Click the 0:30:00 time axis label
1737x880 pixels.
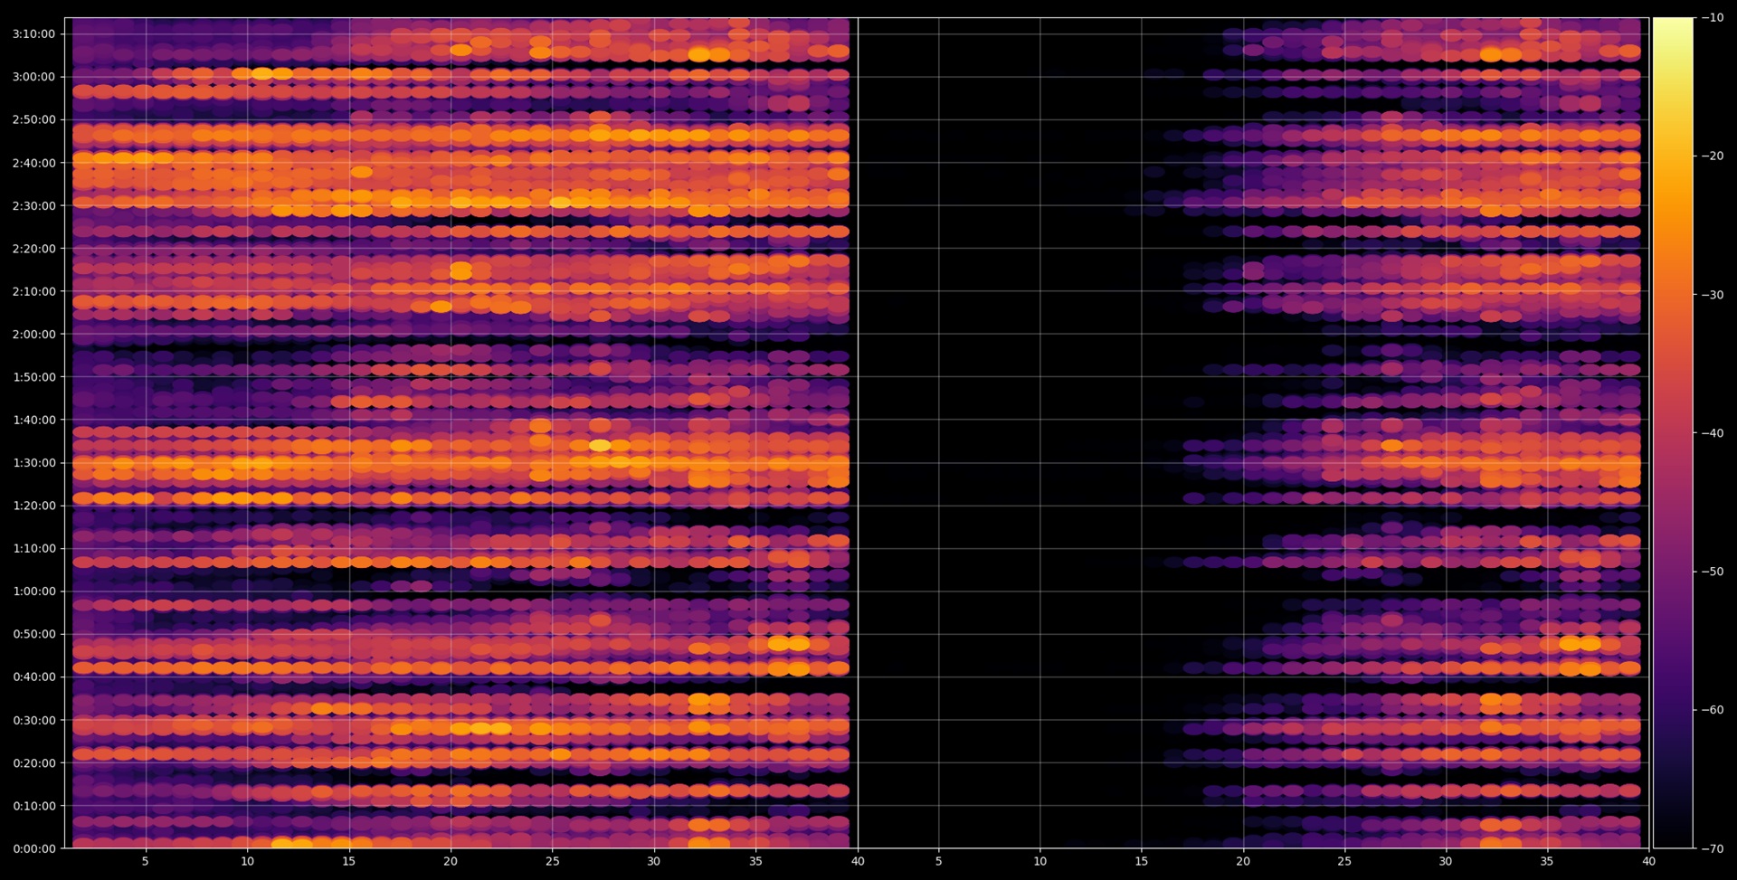click(x=33, y=720)
